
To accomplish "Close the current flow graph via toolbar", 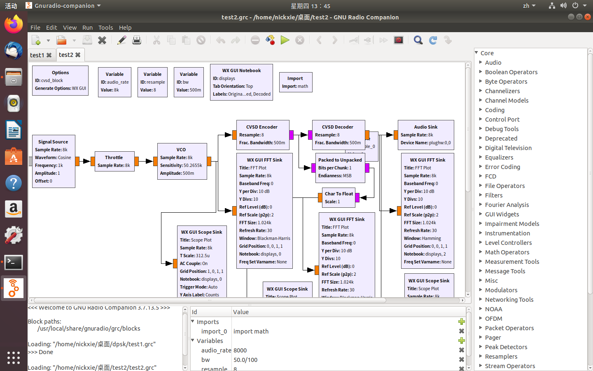I will click(x=102, y=40).
